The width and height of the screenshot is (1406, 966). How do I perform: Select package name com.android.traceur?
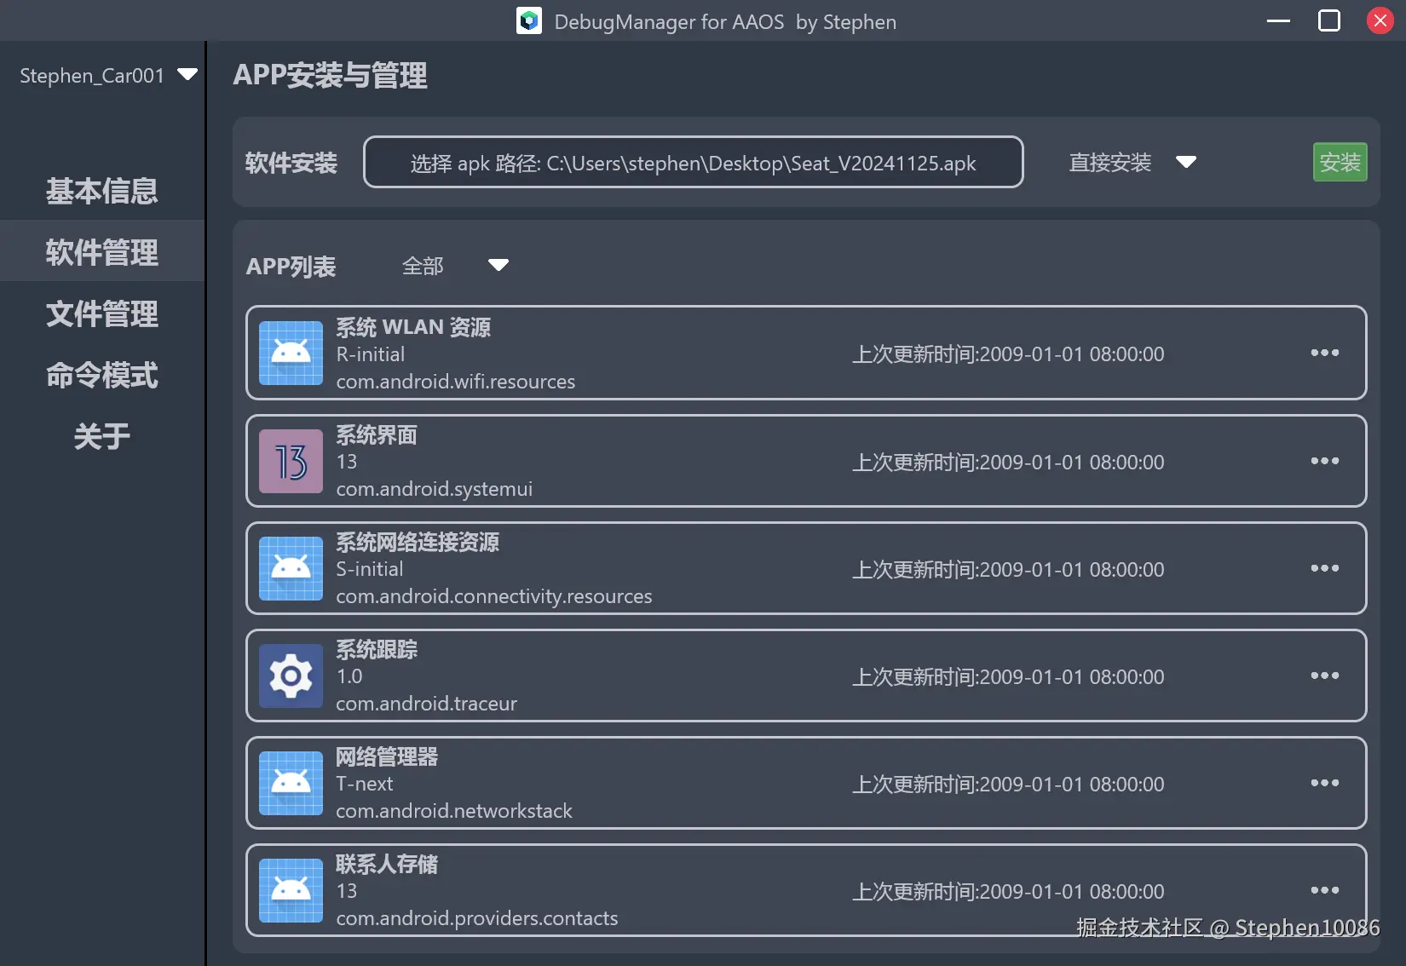(427, 704)
